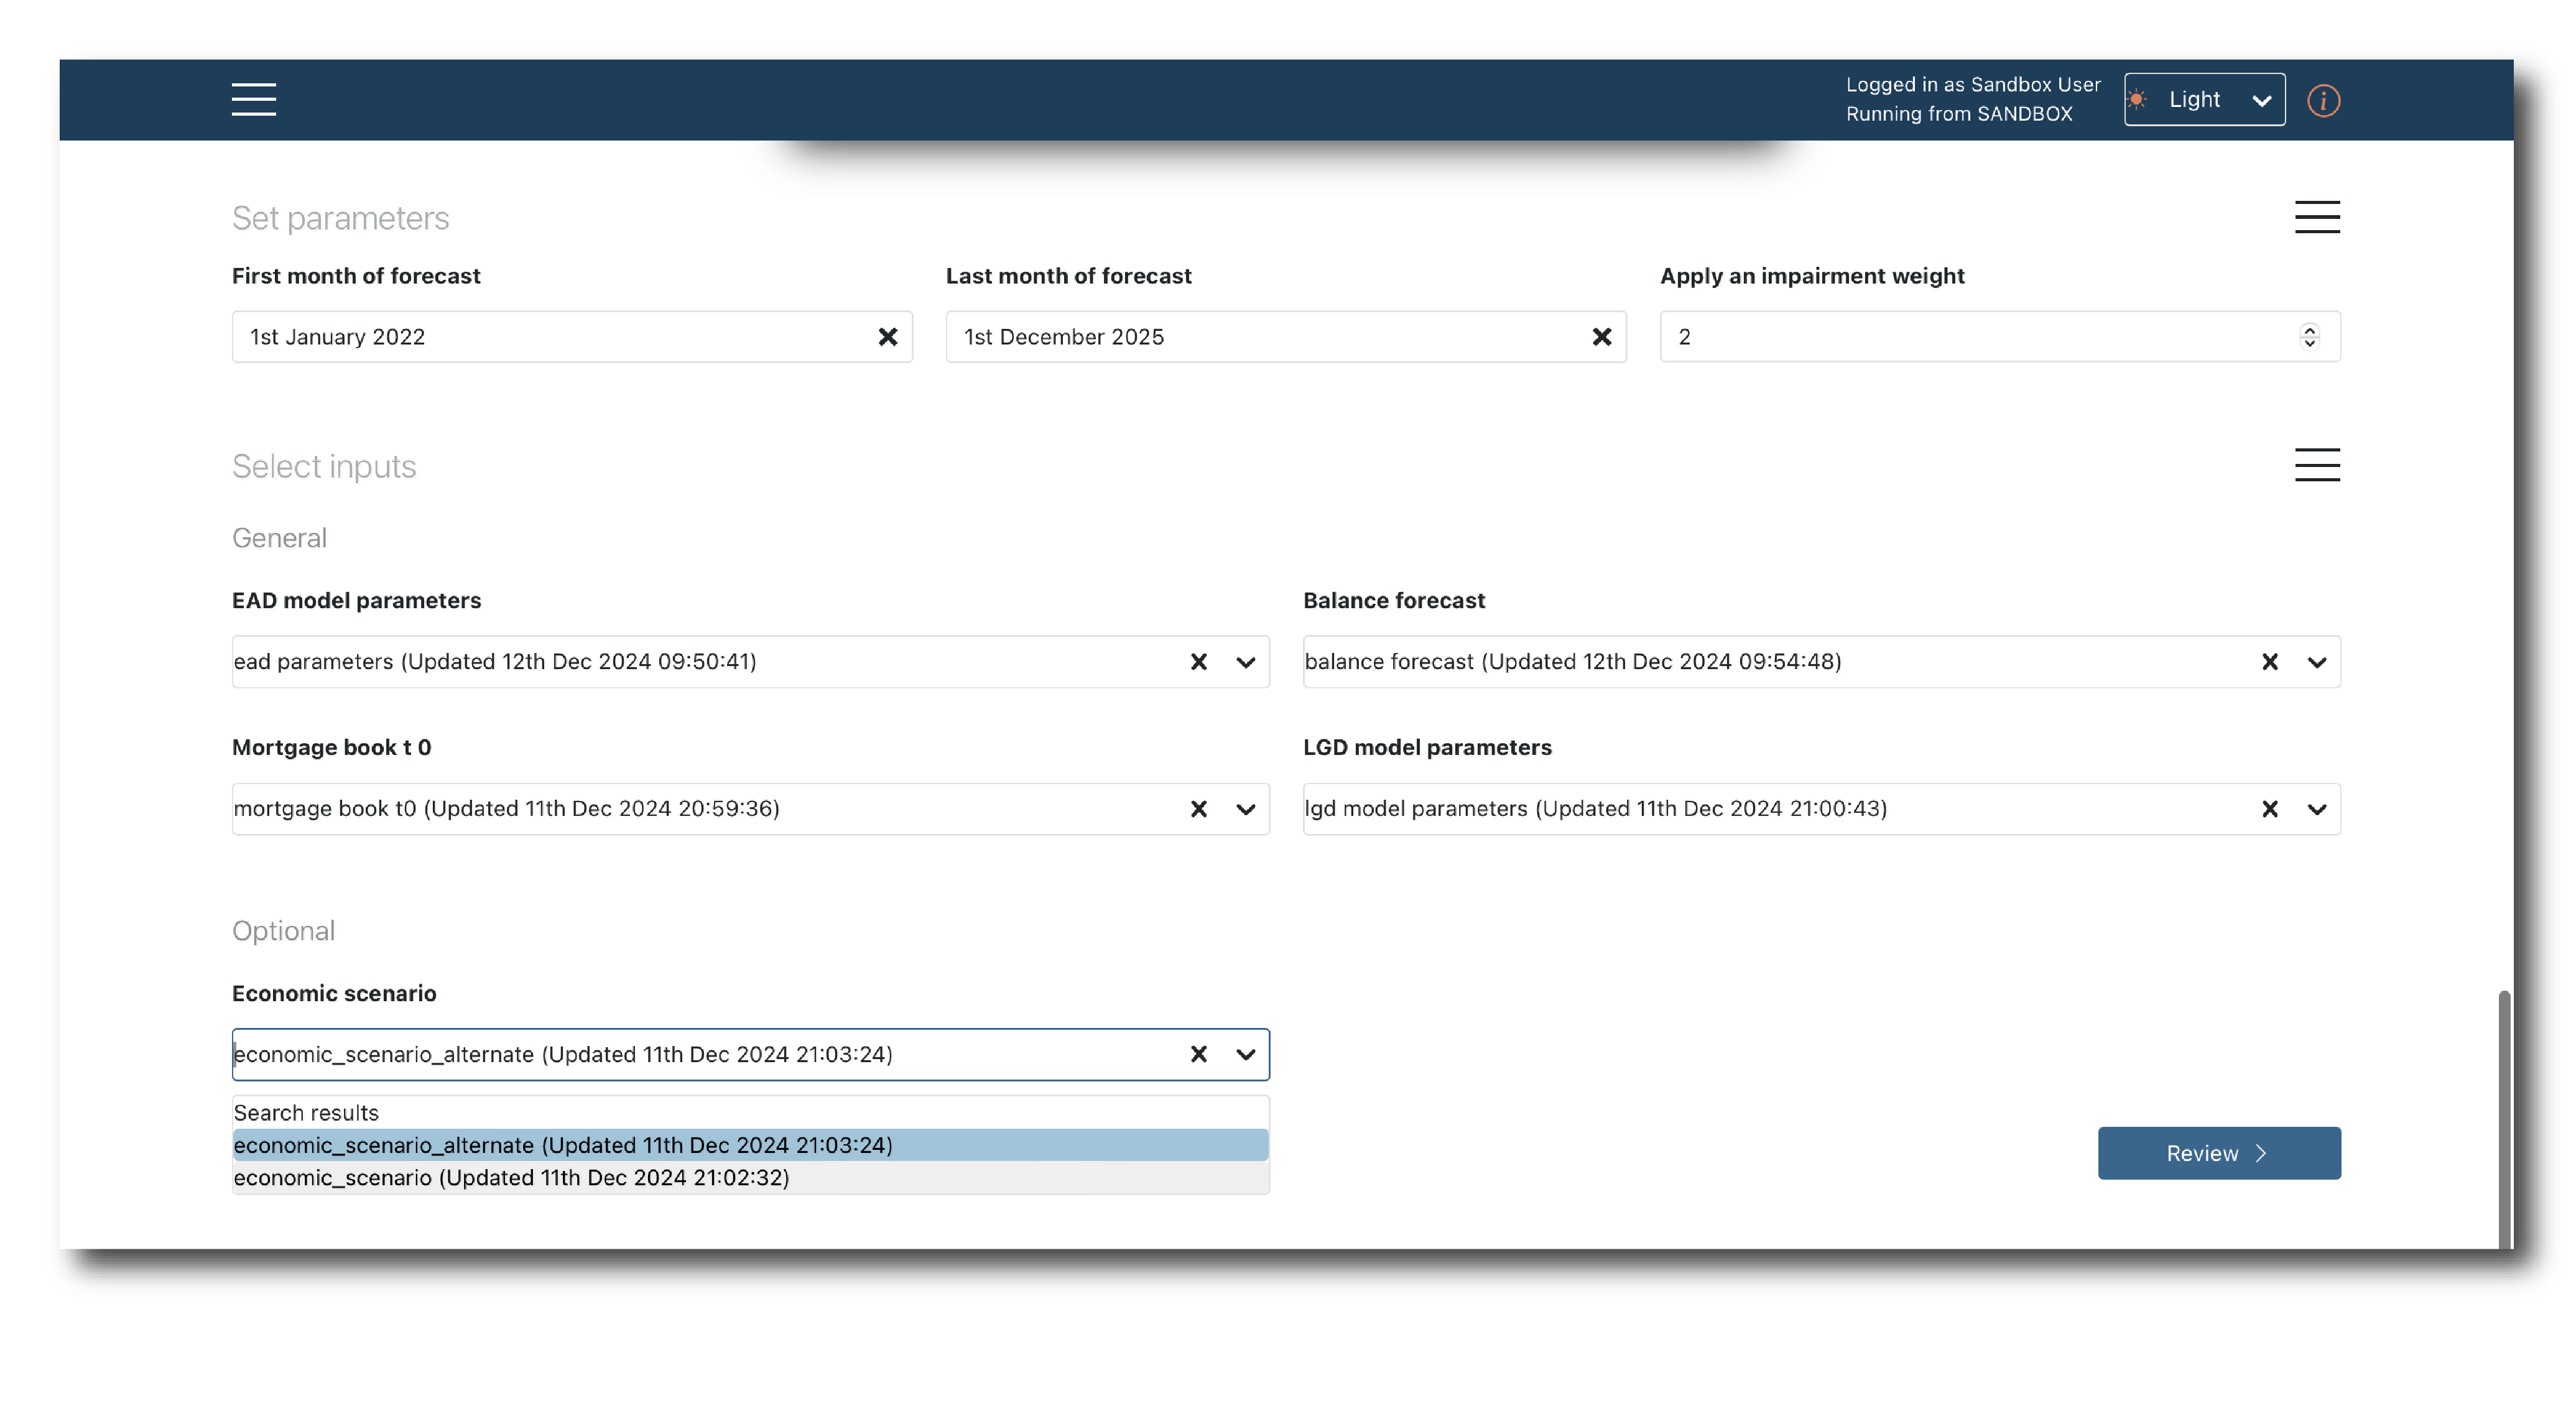Clear the EAD model parameters selection

[x=1198, y=662]
